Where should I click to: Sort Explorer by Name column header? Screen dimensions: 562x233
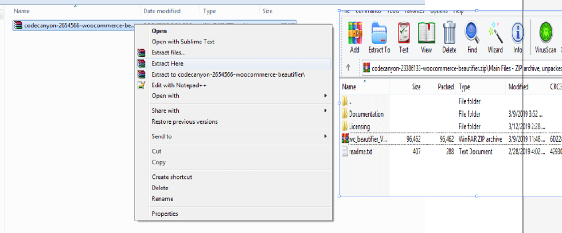(x=22, y=11)
